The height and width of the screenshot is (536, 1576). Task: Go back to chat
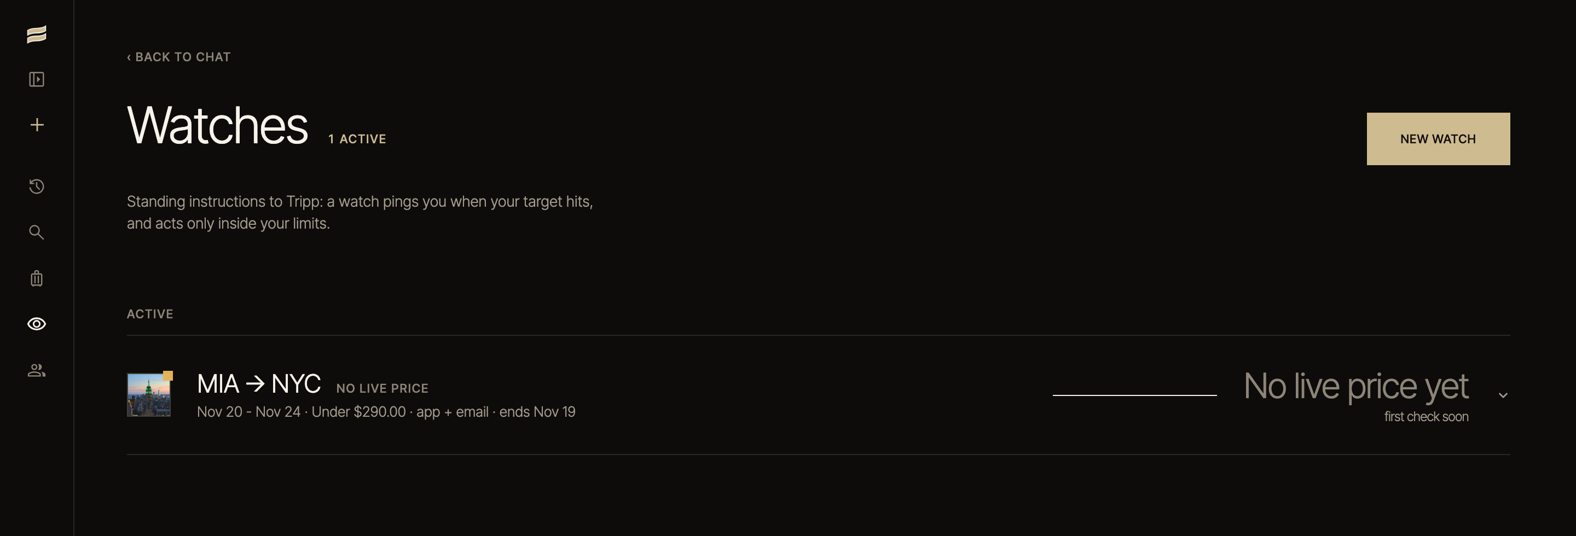click(178, 57)
